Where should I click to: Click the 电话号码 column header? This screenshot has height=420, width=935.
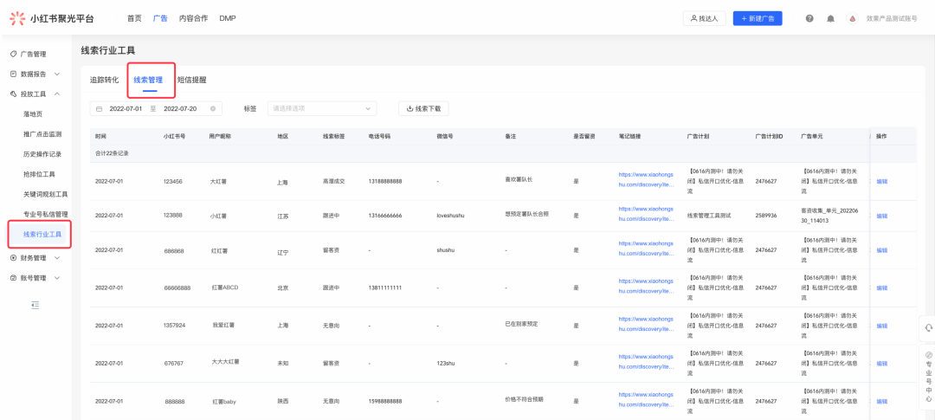coord(379,137)
